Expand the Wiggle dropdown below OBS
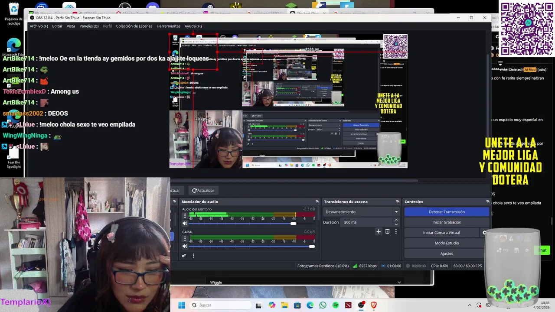This screenshot has width=555, height=312. 399,282
